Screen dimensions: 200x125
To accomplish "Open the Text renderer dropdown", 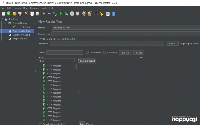I will (x=58, y=61).
